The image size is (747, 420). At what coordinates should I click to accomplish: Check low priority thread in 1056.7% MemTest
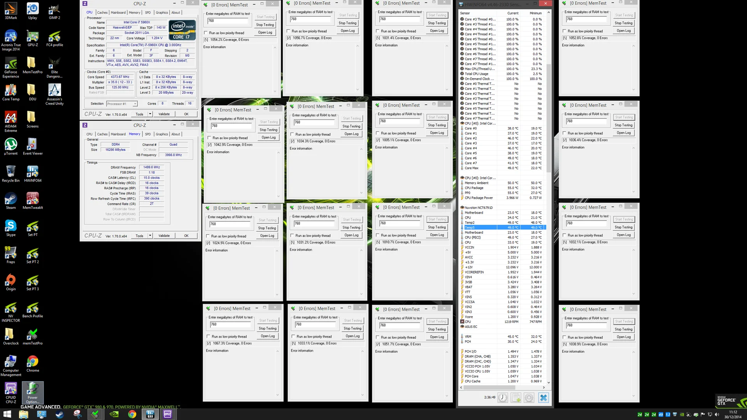(x=288, y=31)
